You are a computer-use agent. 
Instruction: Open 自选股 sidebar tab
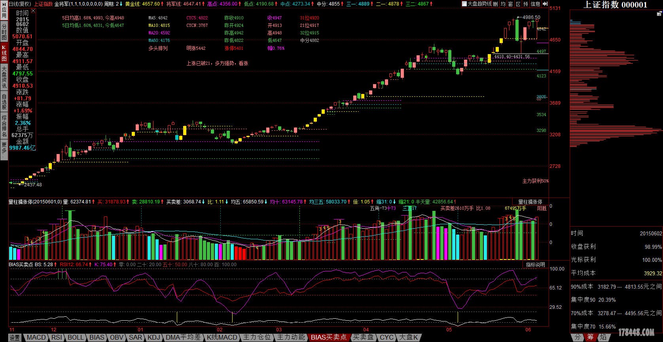point(4,102)
